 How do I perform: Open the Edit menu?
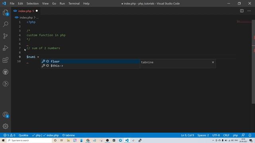pyautogui.click(x=20, y=4)
